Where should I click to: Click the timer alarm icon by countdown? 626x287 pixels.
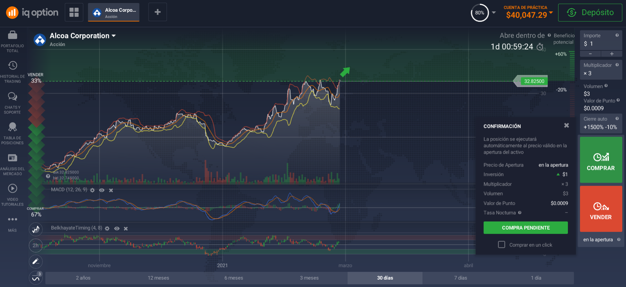click(x=540, y=47)
